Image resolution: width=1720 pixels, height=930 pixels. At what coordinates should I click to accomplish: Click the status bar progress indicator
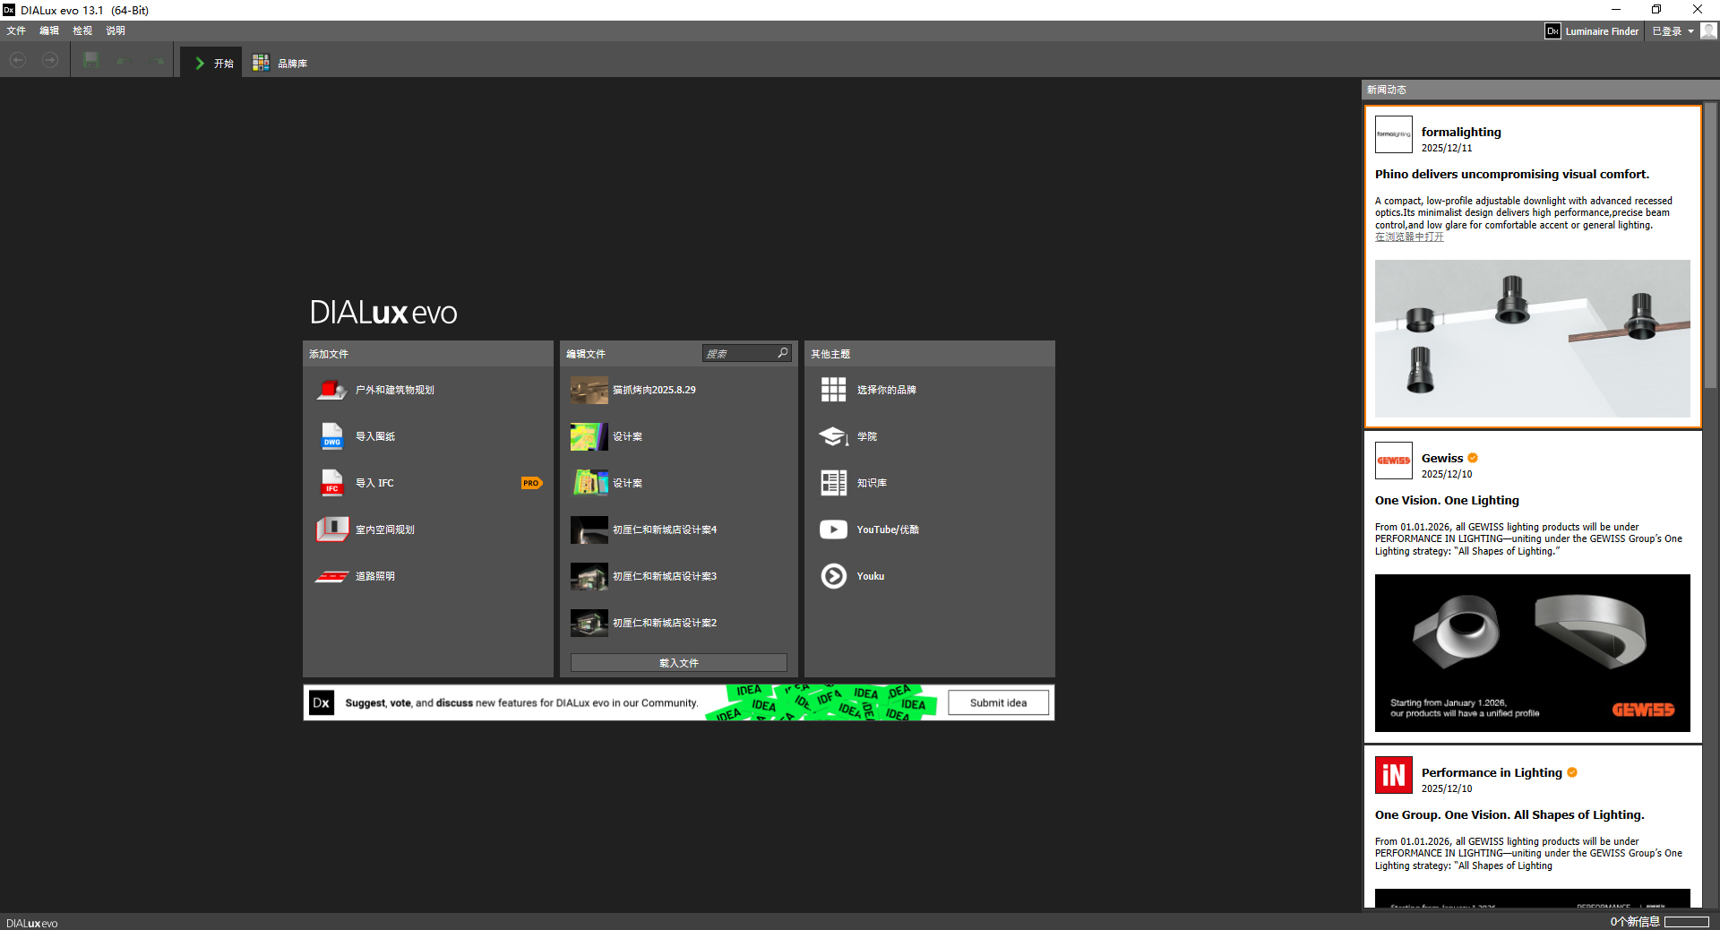tap(1687, 921)
